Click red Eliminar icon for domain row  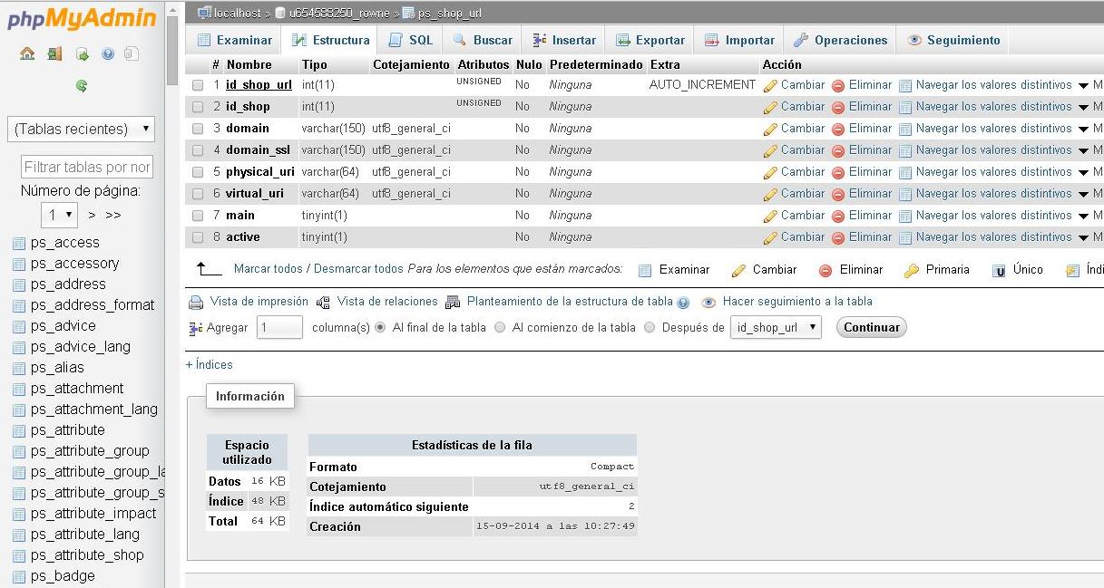838,129
